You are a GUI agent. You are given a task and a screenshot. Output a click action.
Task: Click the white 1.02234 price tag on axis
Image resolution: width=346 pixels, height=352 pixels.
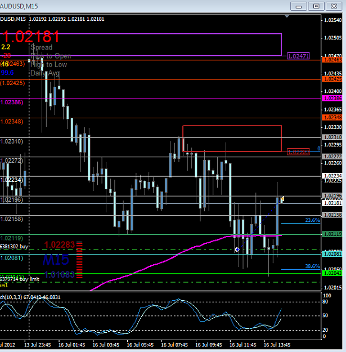pos(332,176)
